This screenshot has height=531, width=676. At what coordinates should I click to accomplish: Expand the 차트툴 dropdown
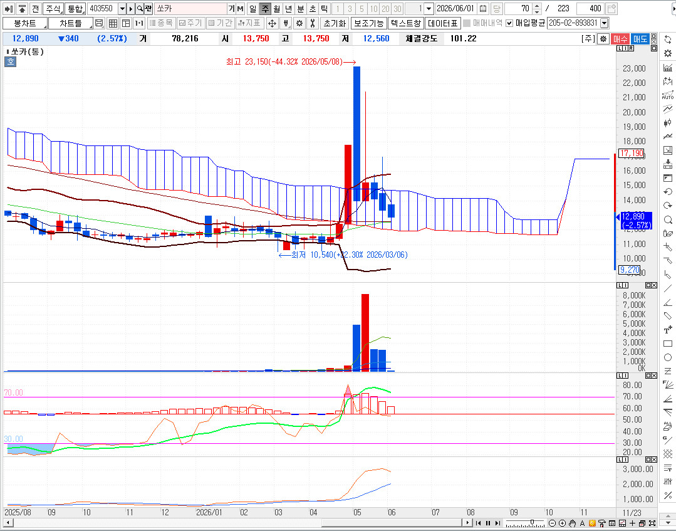[71, 23]
